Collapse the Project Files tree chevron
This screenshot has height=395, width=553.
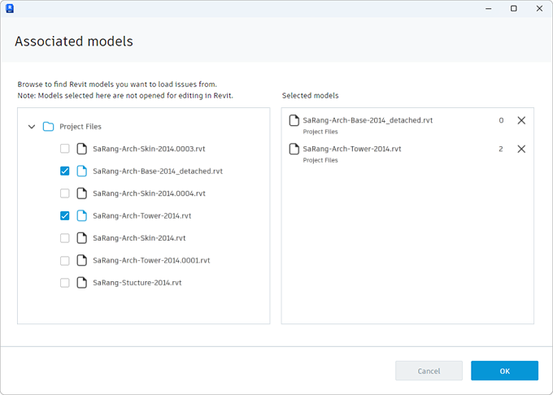click(32, 127)
